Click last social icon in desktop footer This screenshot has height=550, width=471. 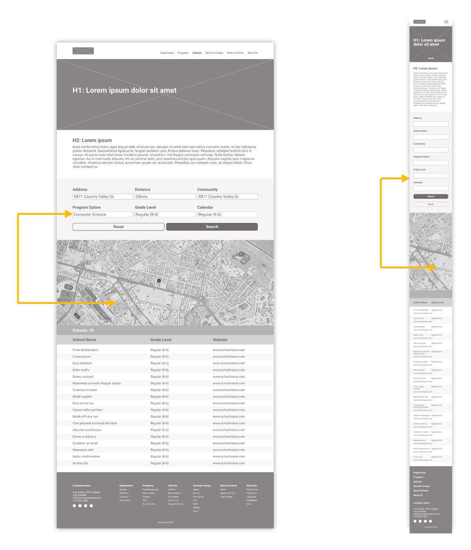91,506
